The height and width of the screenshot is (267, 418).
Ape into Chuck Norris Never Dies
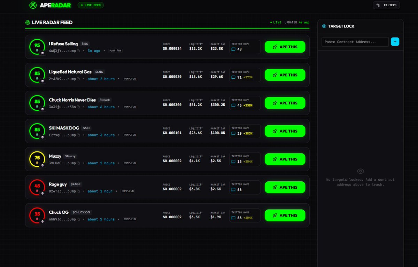point(285,103)
